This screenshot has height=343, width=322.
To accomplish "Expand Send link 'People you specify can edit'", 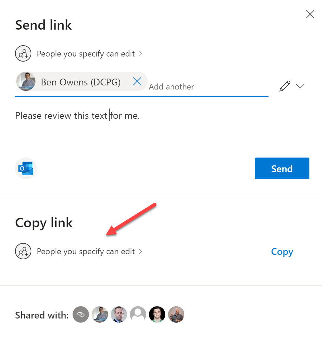I will (x=89, y=54).
